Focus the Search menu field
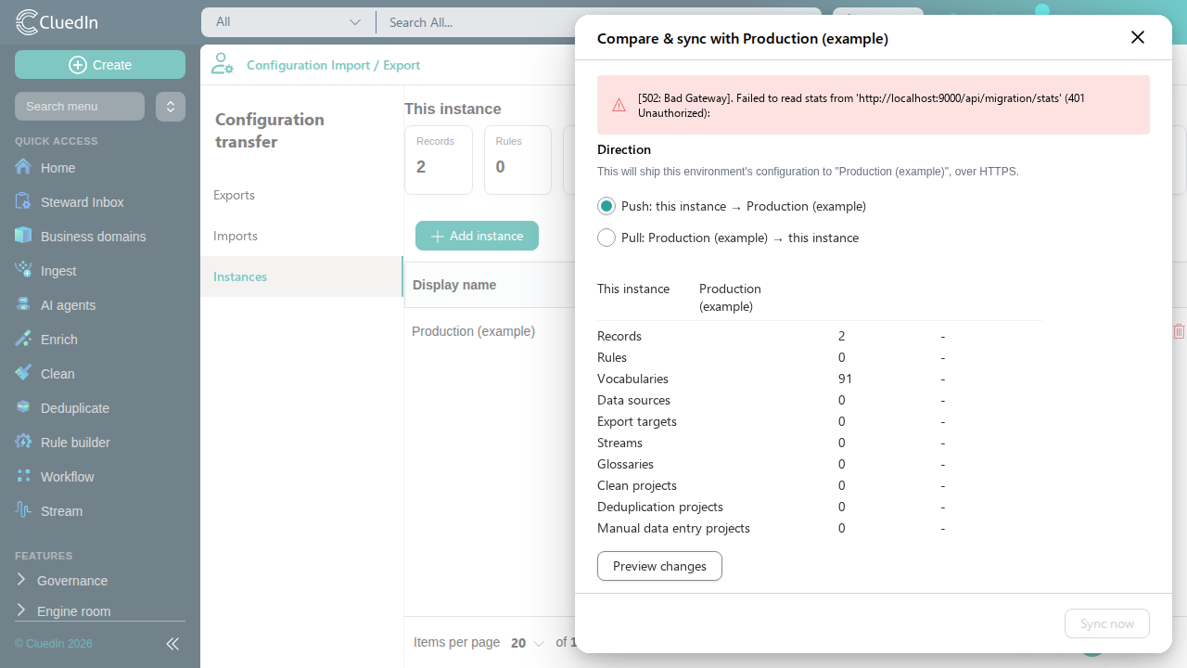The image size is (1187, 668). [80, 107]
